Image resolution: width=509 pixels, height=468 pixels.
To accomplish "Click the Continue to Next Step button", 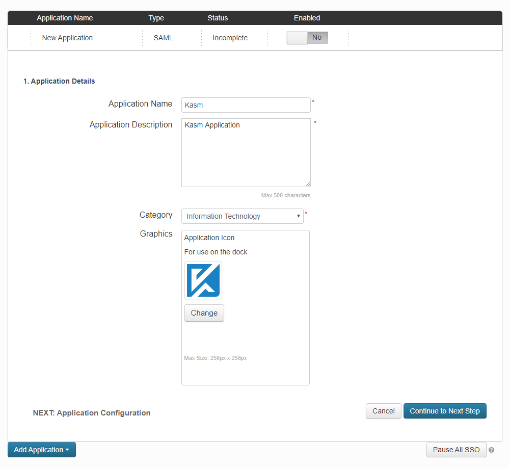I will click(444, 411).
